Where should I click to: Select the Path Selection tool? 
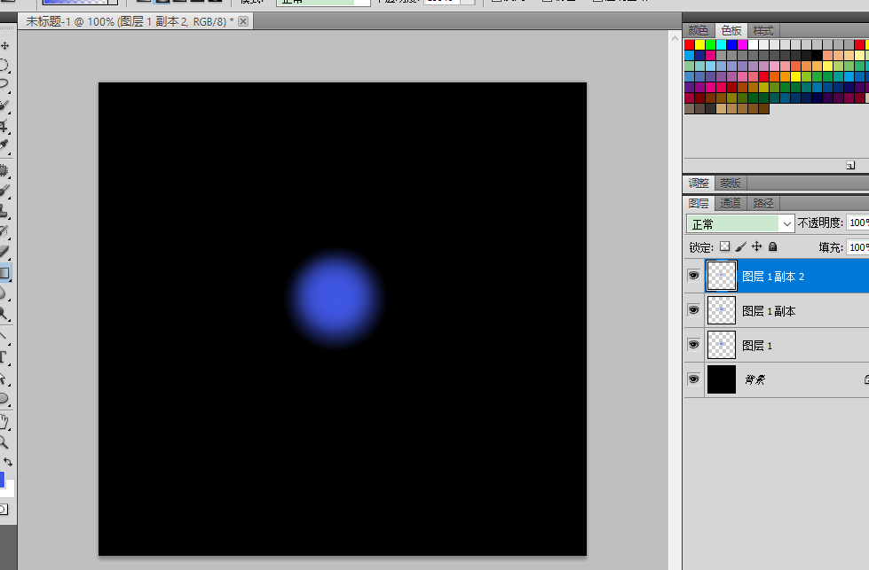(x=4, y=379)
